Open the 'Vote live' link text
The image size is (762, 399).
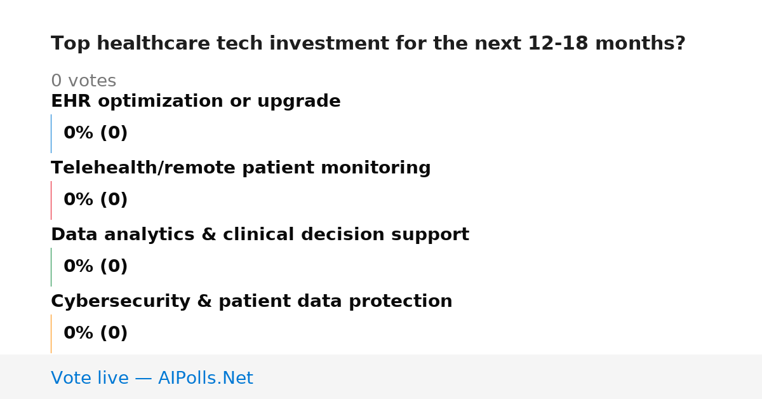click(90, 379)
